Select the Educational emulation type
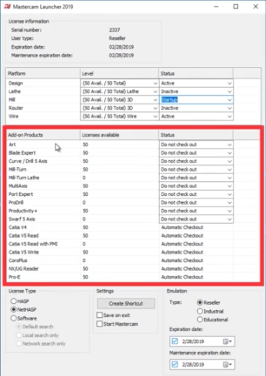This screenshot has height=376, width=266. 200,320
